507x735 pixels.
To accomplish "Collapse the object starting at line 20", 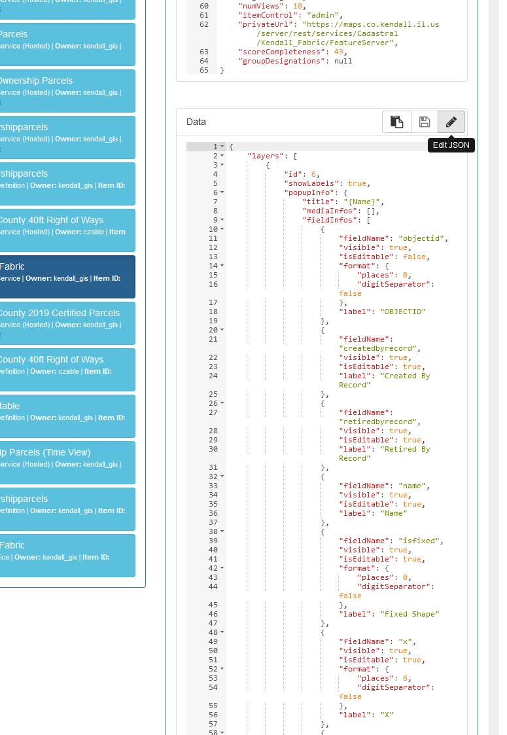I will 222,330.
